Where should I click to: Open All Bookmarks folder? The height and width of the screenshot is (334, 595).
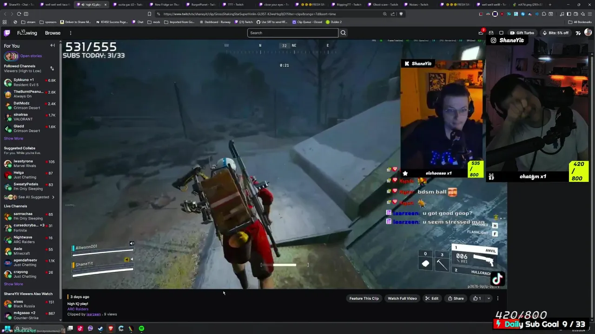pyautogui.click(x=580, y=22)
